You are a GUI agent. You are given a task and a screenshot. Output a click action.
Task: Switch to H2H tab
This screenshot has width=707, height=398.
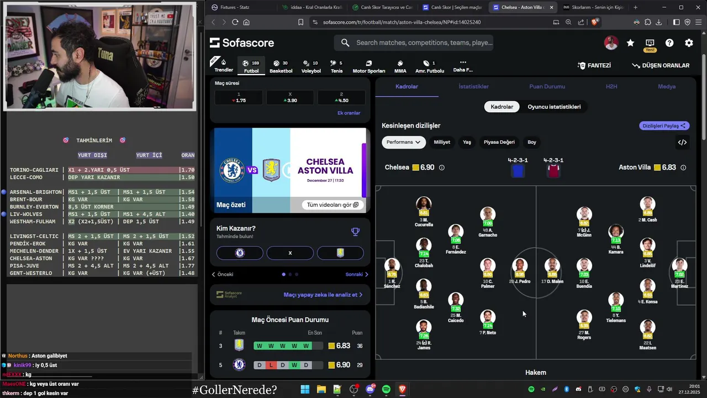611,86
